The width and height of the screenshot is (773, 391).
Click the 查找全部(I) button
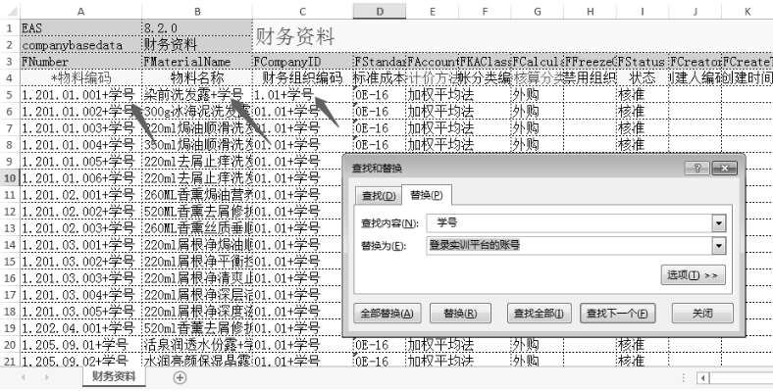tap(539, 314)
